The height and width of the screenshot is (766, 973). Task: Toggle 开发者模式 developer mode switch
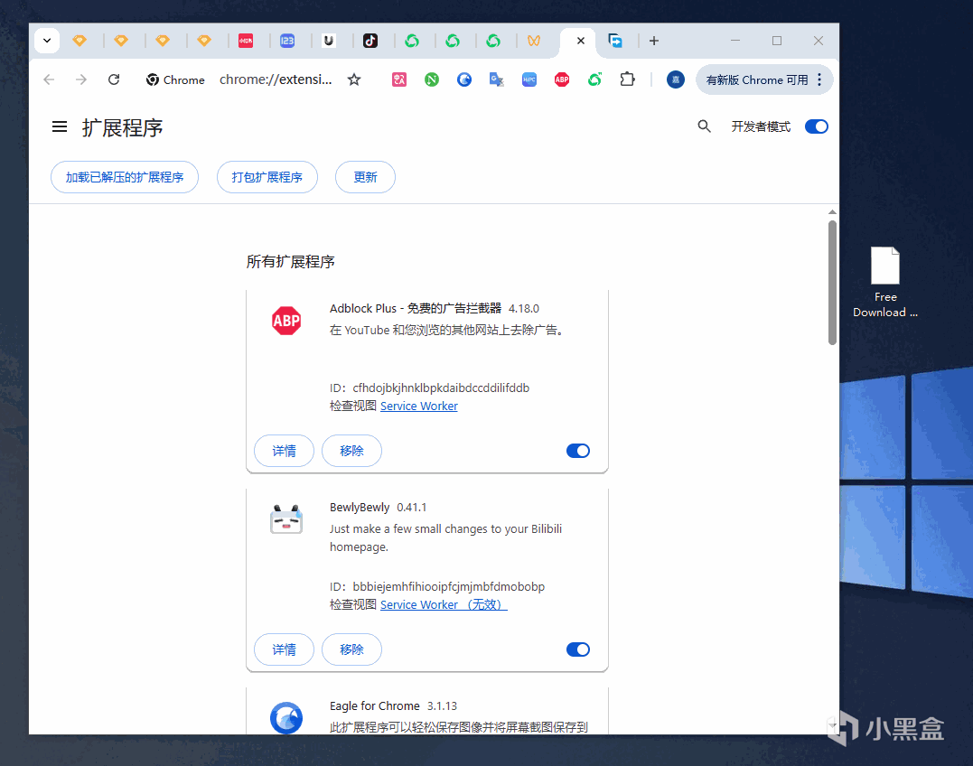point(817,126)
